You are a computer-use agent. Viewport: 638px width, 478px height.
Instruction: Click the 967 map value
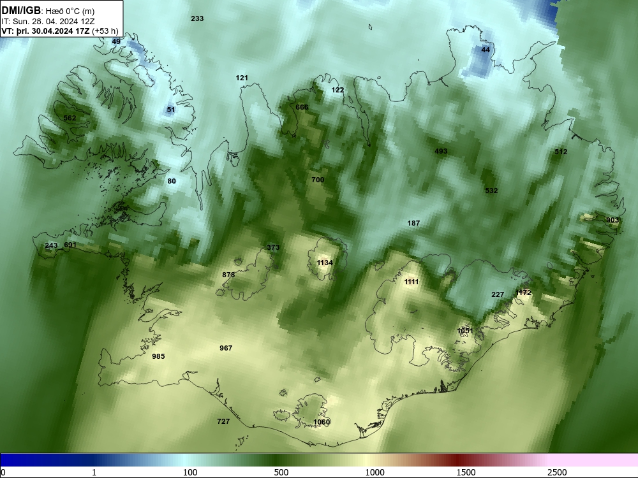(226, 348)
